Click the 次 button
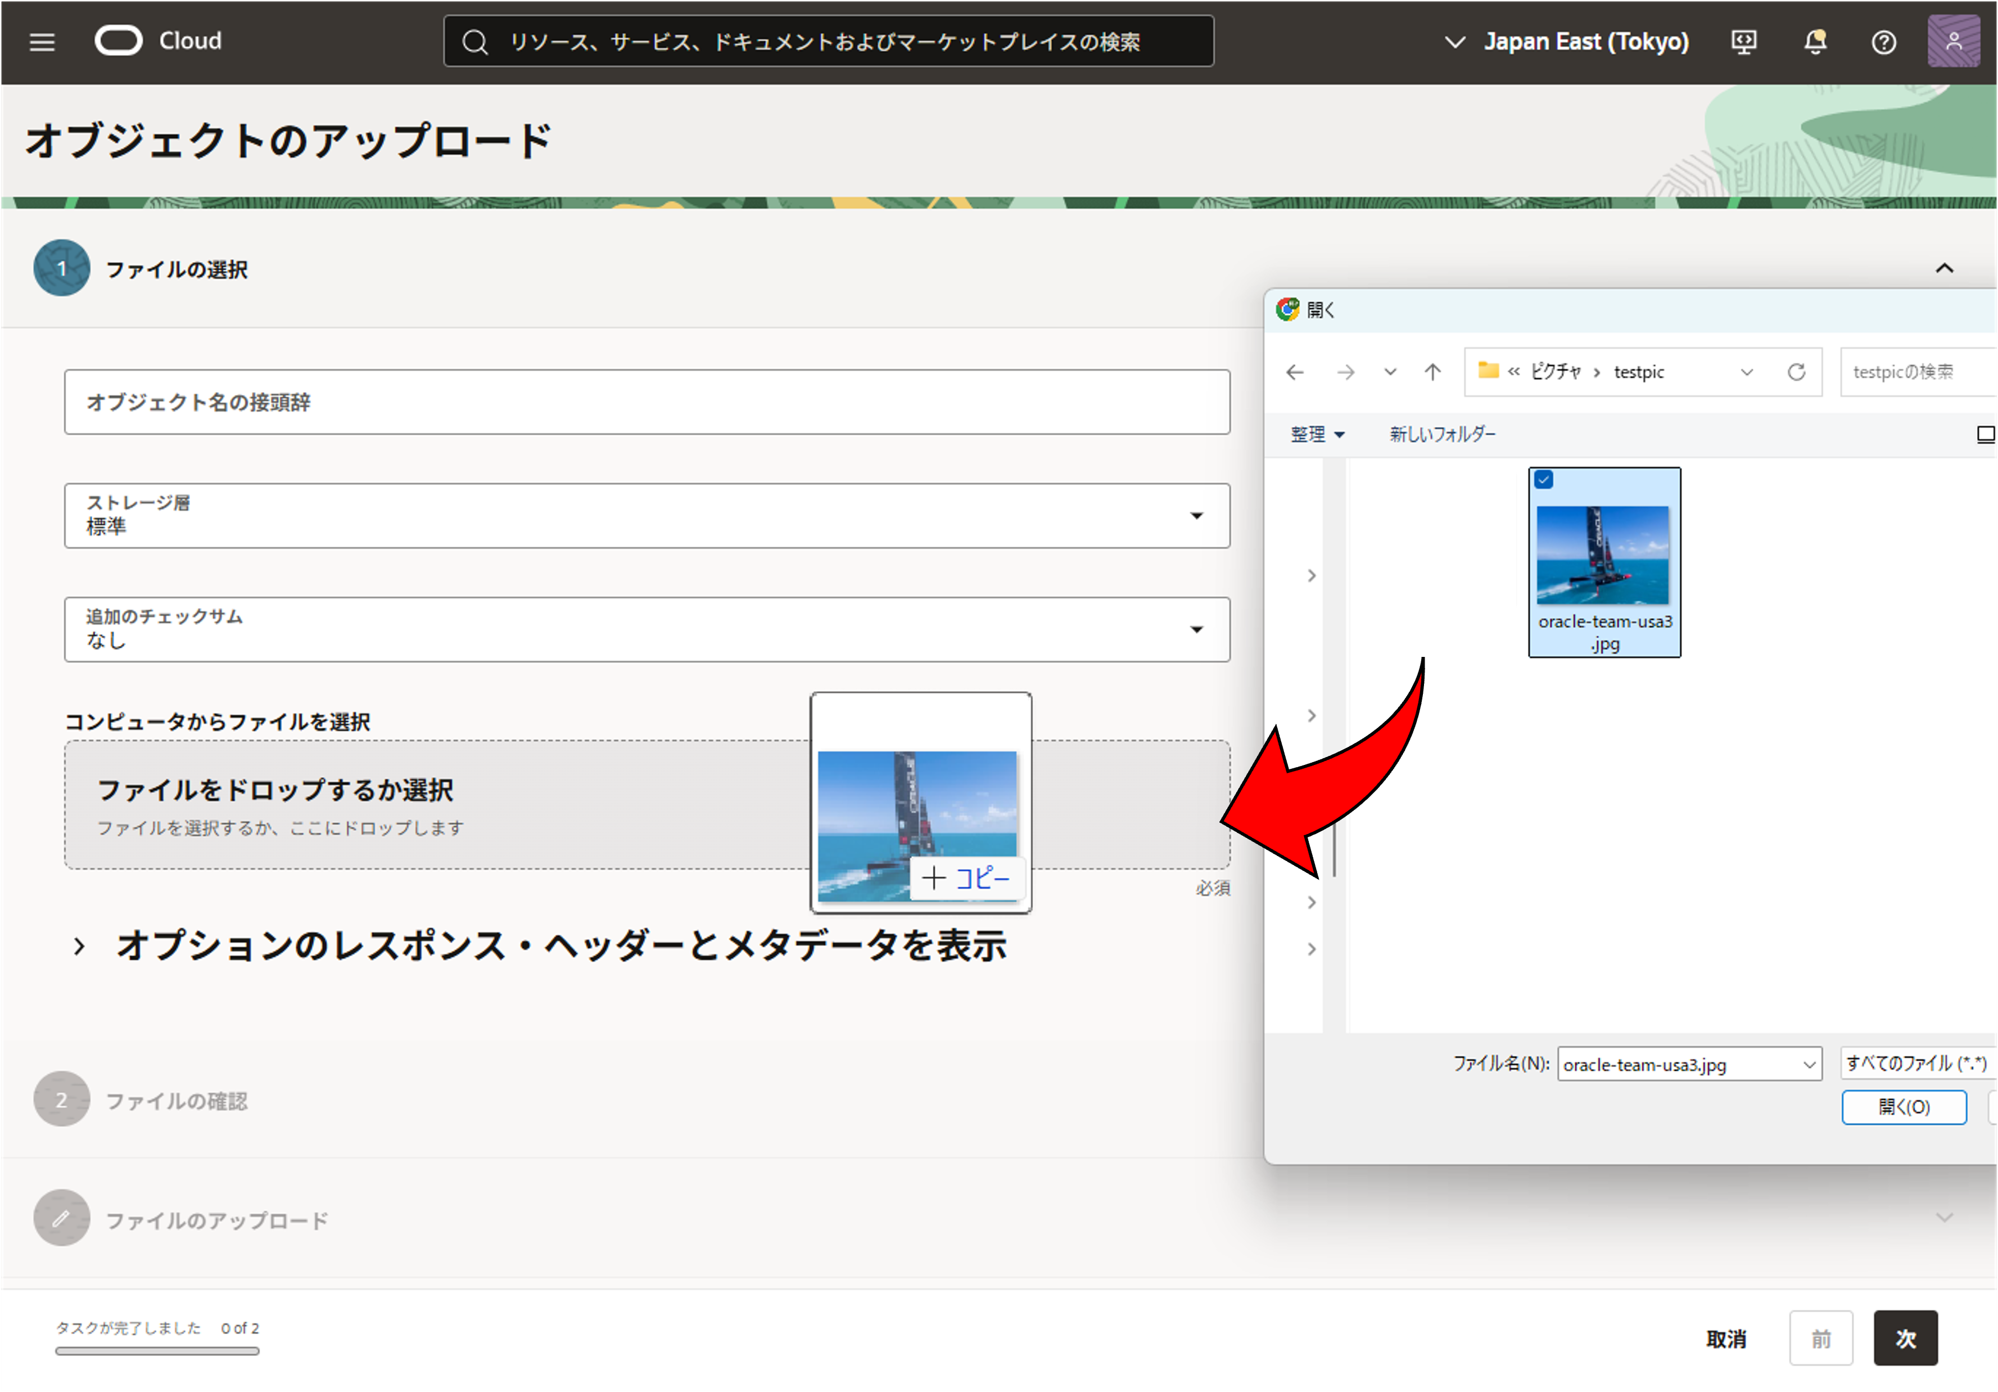Screen dimensions: 1998x1392 1905,1338
